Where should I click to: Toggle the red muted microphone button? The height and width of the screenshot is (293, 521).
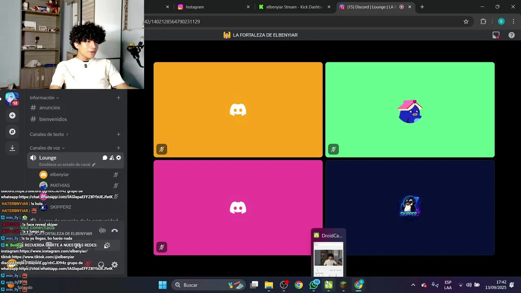point(87,265)
